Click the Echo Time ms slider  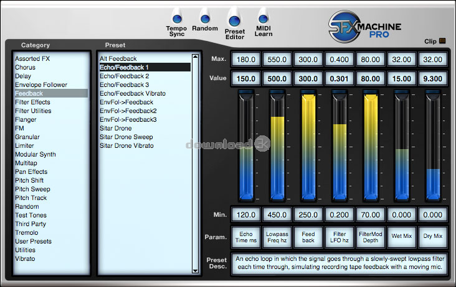pyautogui.click(x=246, y=145)
